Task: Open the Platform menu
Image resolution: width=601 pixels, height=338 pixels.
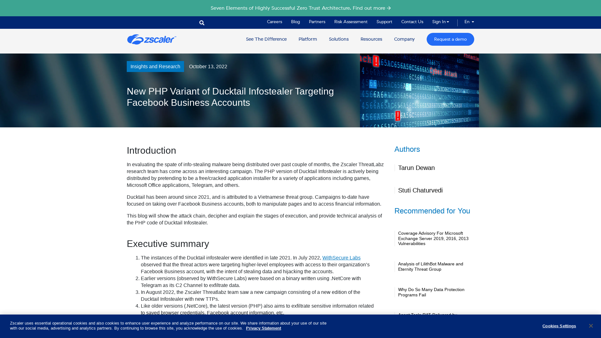Action: [x=307, y=39]
